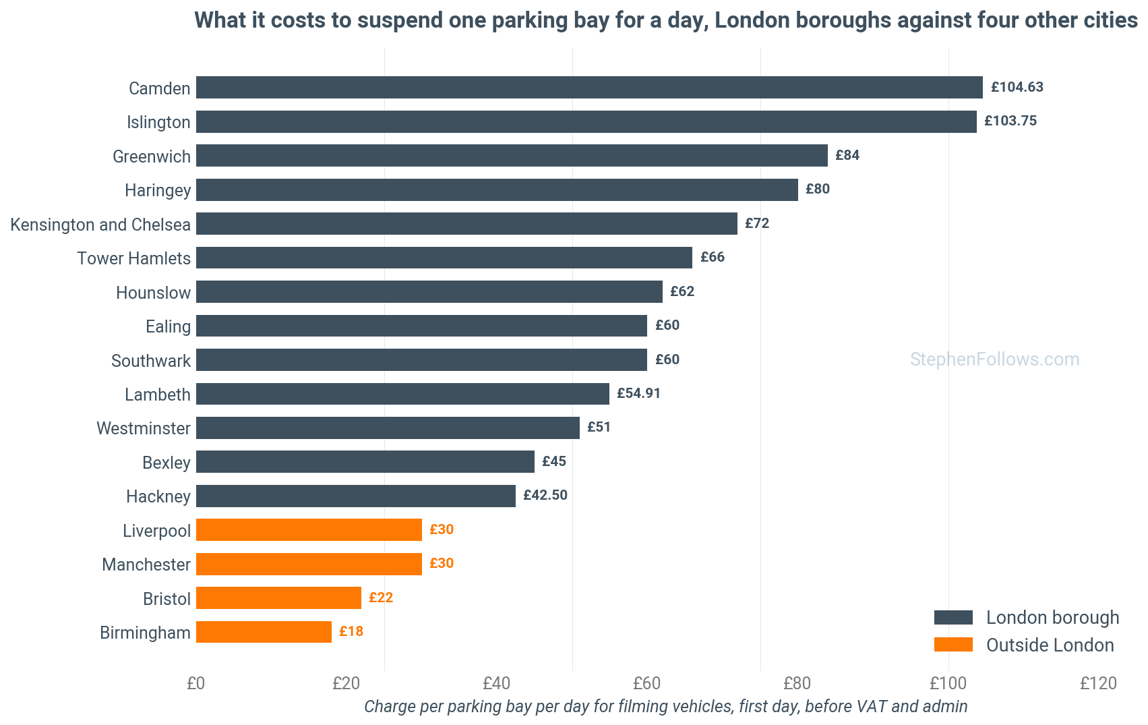
Task: Click the Camden bar at £104.63
Action: tap(589, 88)
